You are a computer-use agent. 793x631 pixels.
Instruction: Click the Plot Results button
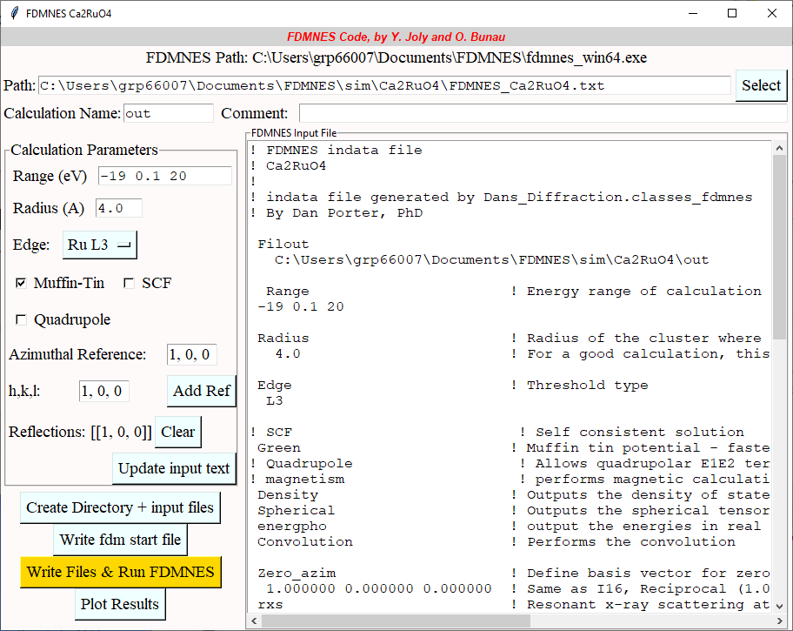[120, 604]
